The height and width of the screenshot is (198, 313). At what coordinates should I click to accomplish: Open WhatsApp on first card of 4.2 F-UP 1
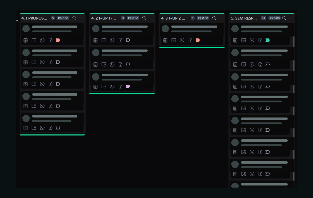click(112, 40)
